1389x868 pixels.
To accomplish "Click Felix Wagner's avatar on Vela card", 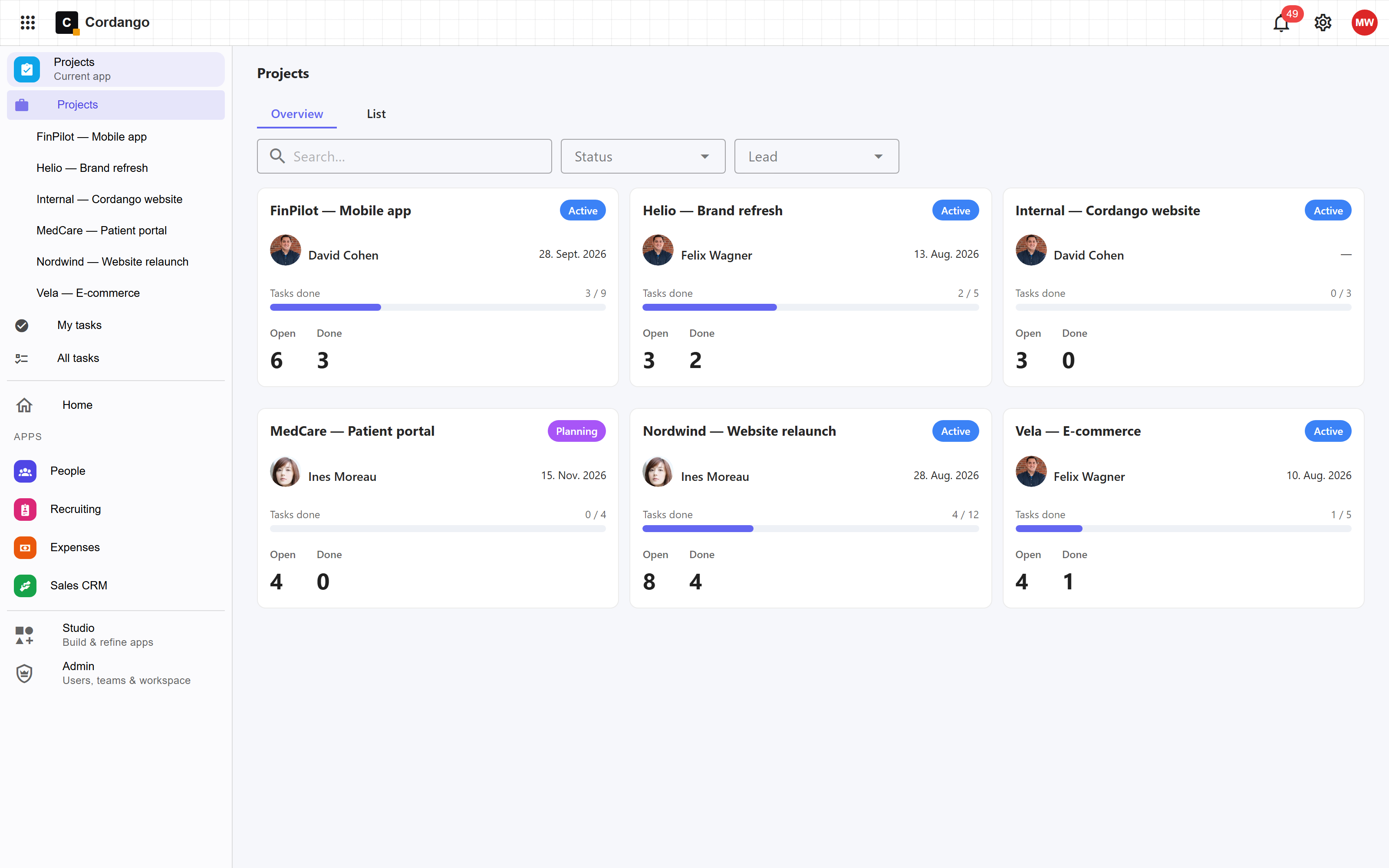I will (1031, 471).
